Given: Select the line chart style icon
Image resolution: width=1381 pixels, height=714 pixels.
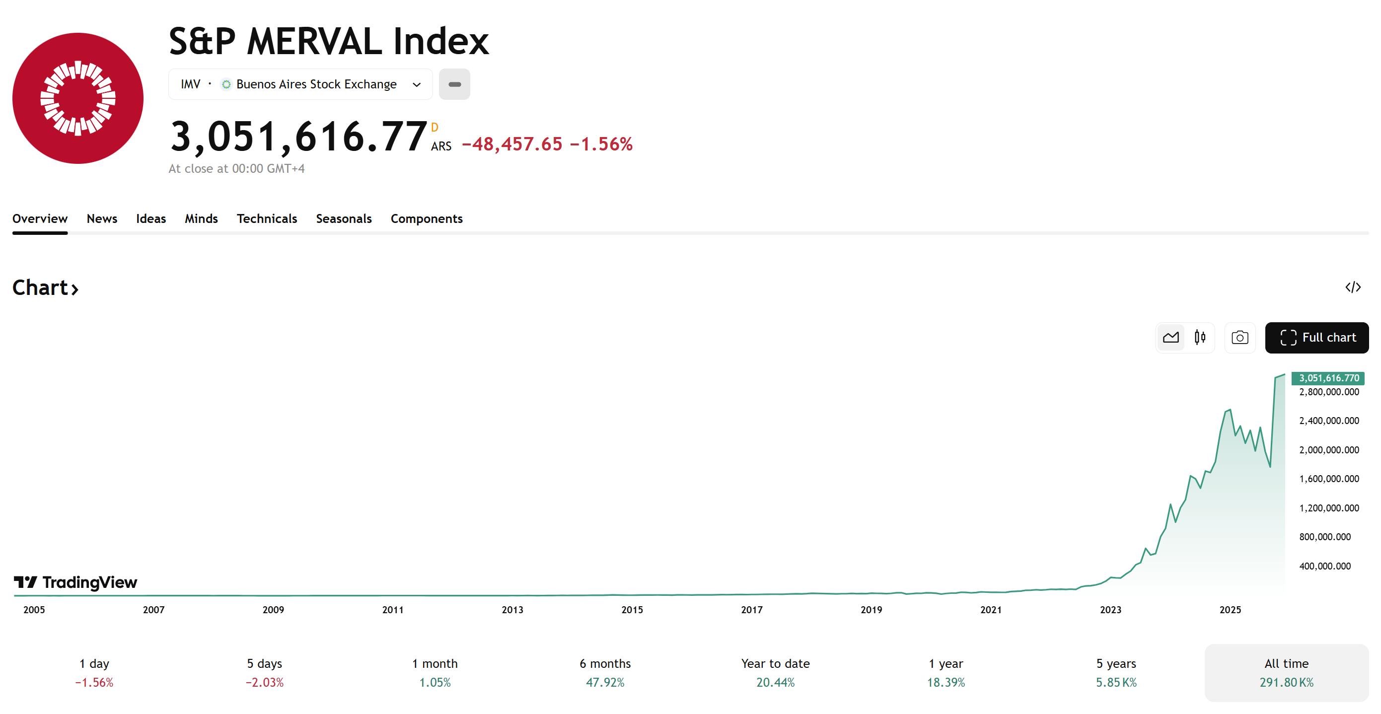Looking at the screenshot, I should [x=1171, y=338].
